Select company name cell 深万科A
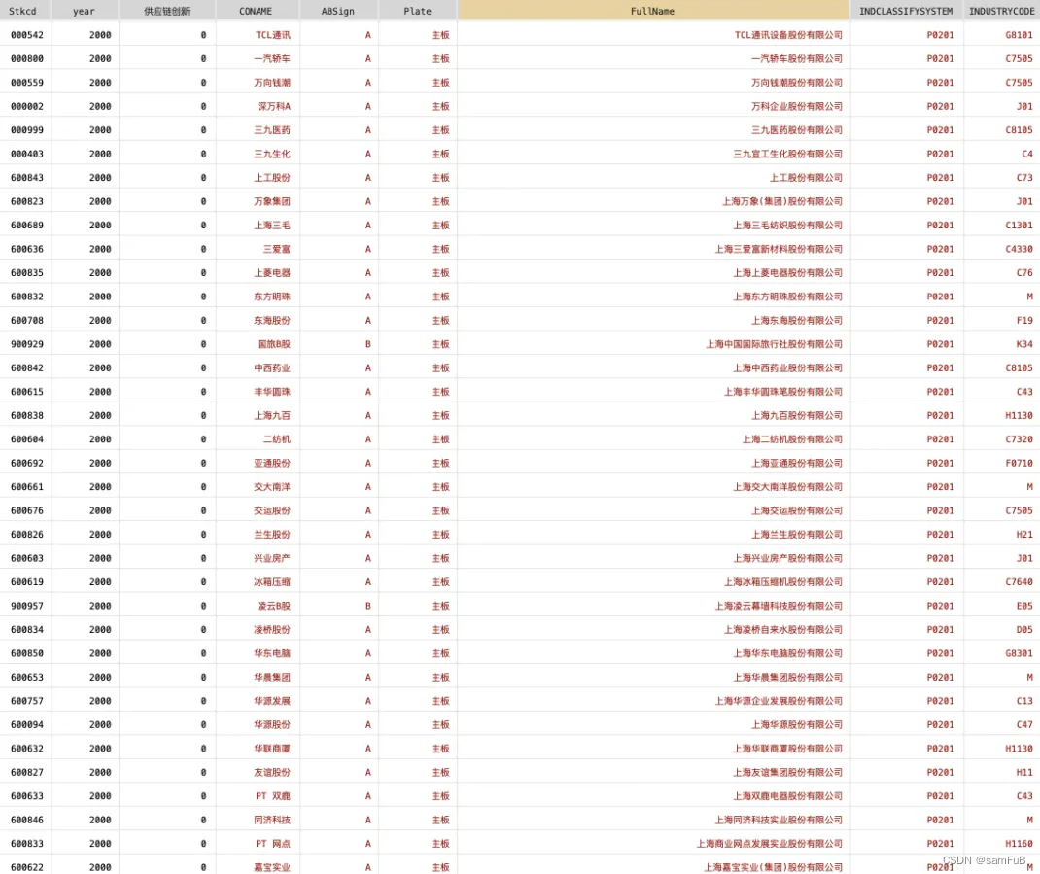 274,106
